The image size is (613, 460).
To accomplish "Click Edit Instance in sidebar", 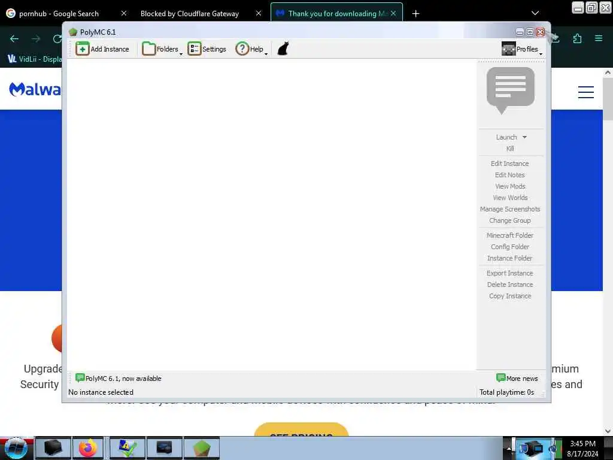I will point(510,164).
